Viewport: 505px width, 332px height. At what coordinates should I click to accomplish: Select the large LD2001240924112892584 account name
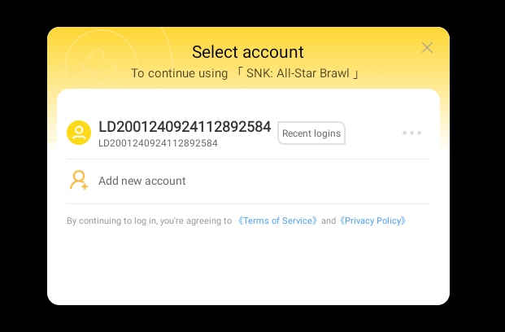pos(185,127)
